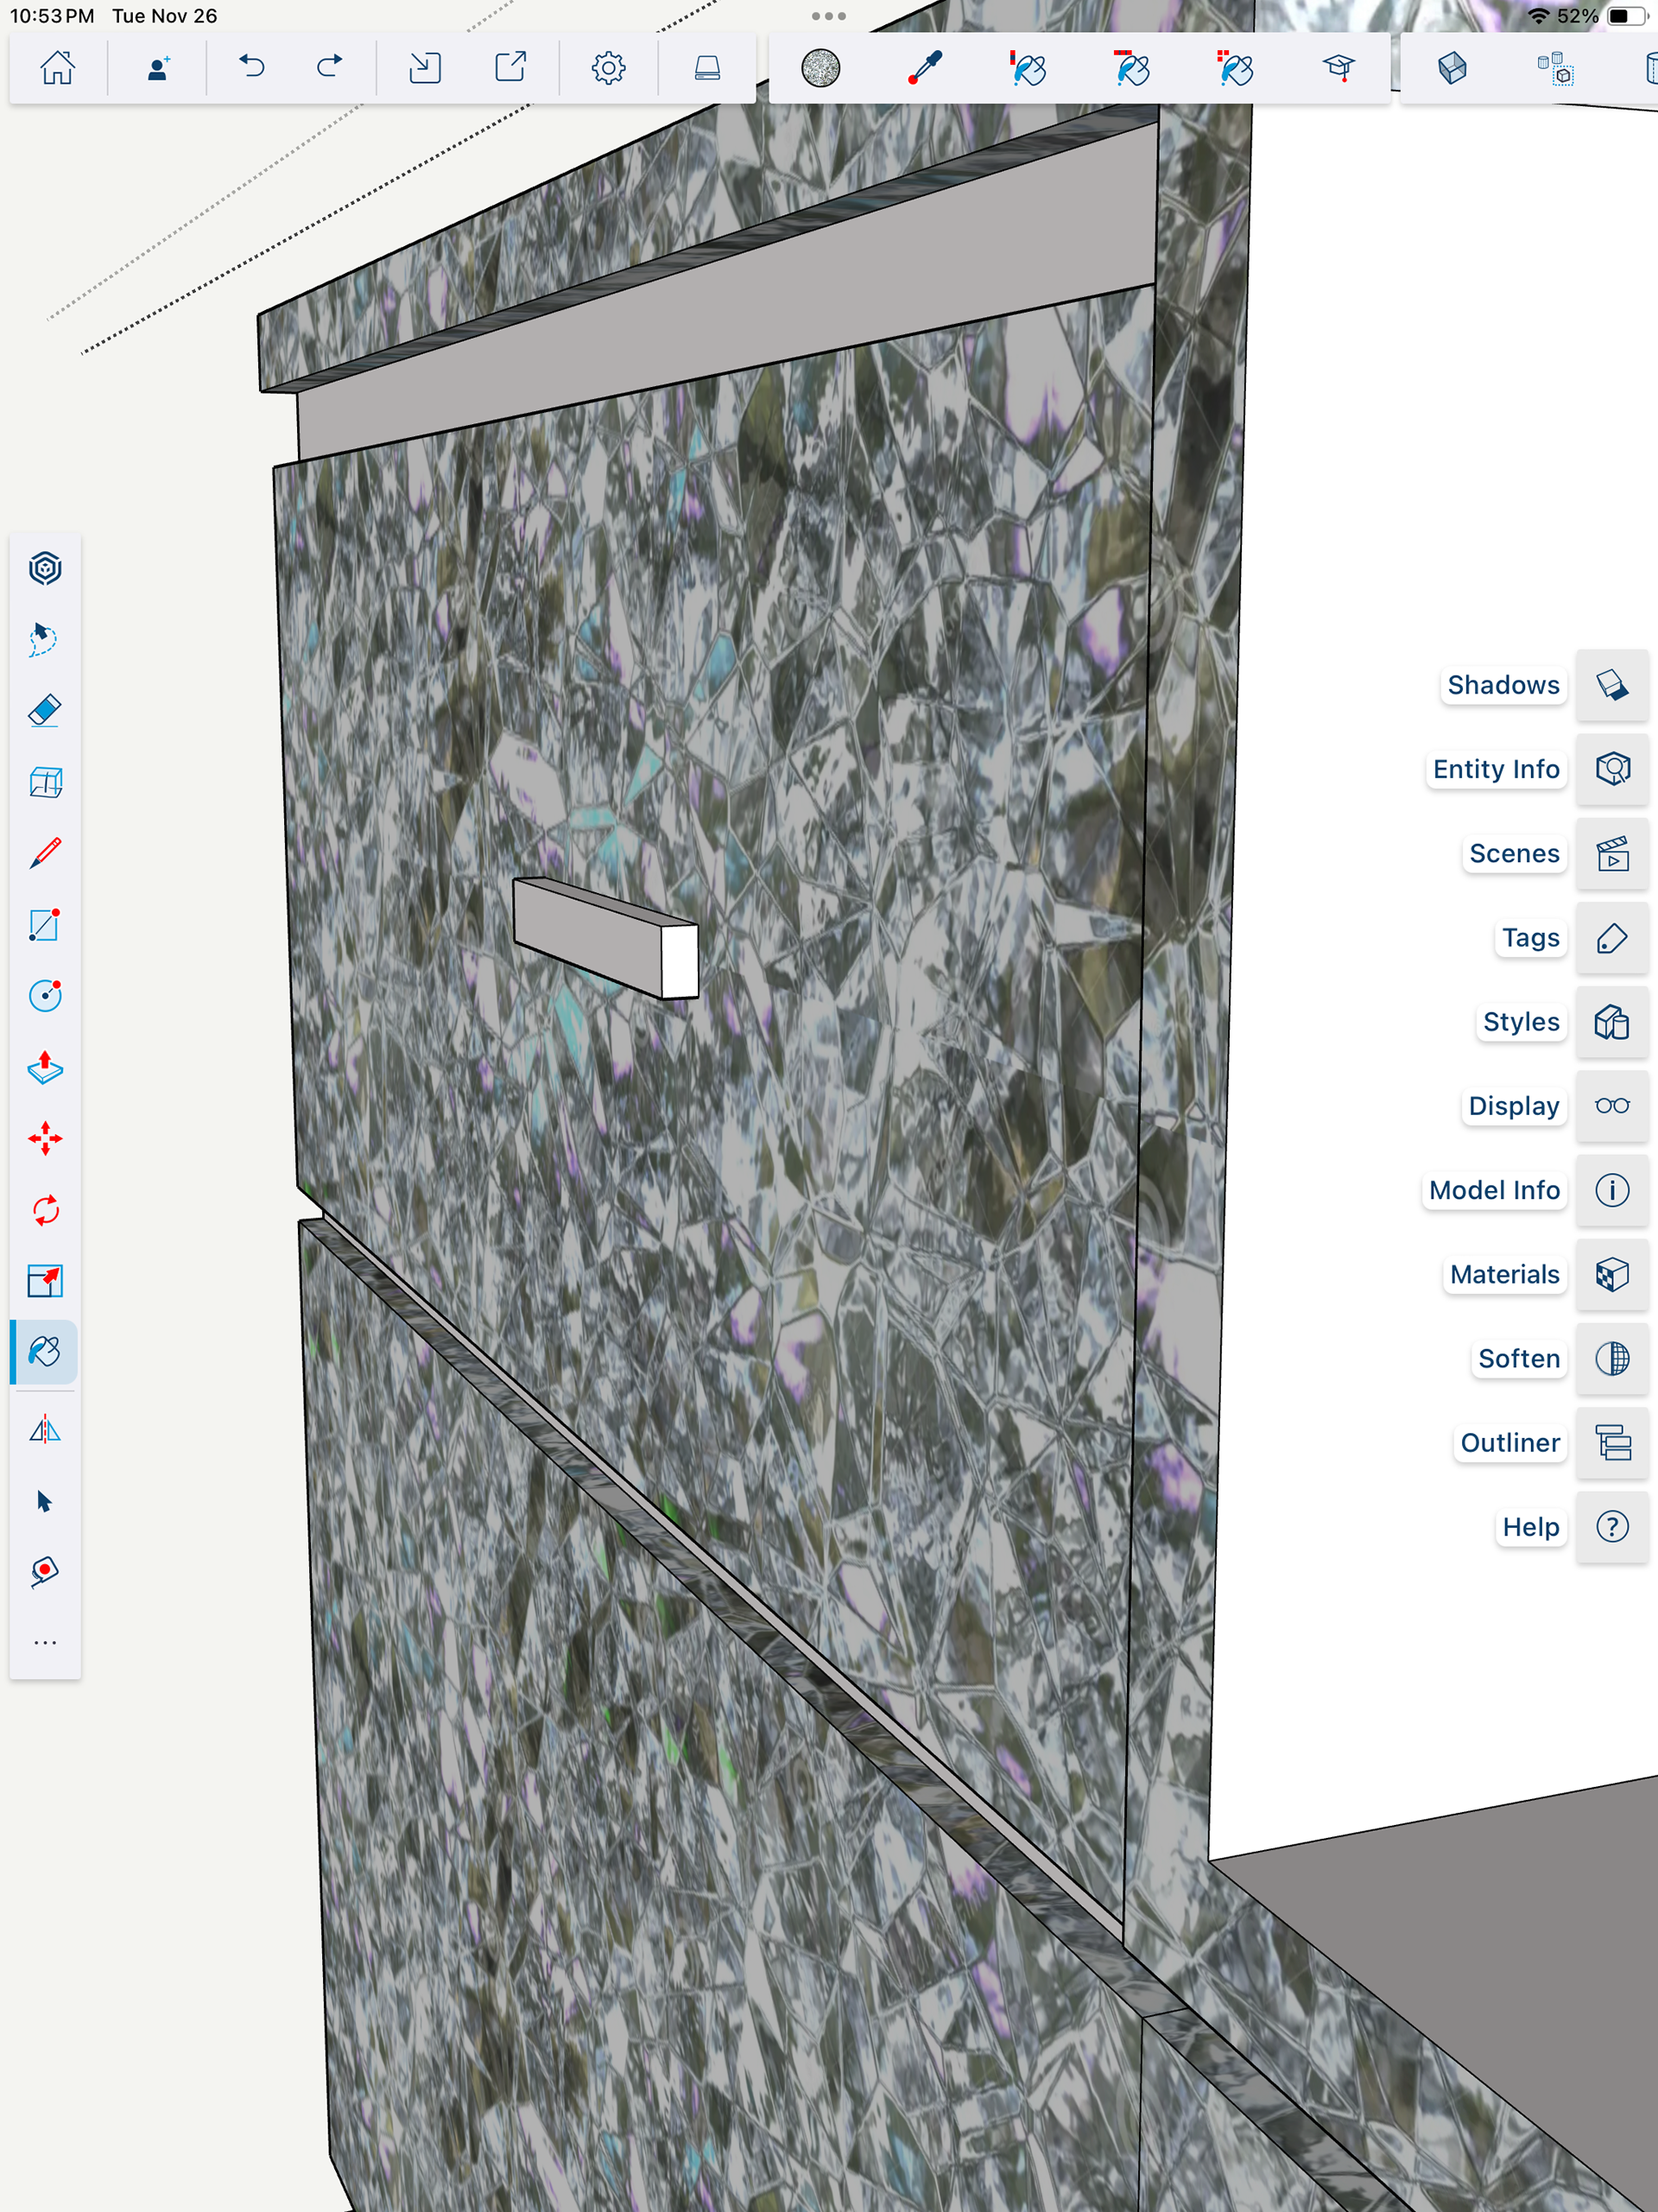Viewport: 1658px width, 2212px height.
Task: Open the Shadows panel
Action: [1611, 685]
